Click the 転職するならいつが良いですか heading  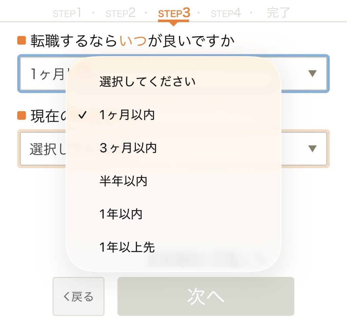pos(132,41)
